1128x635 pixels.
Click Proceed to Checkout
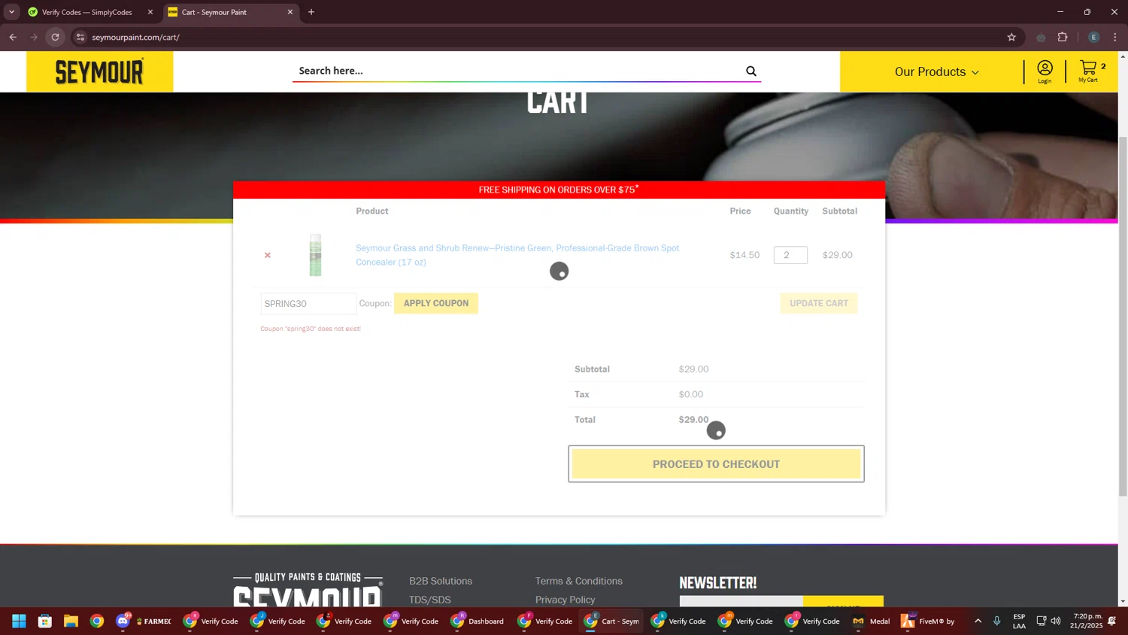716,464
